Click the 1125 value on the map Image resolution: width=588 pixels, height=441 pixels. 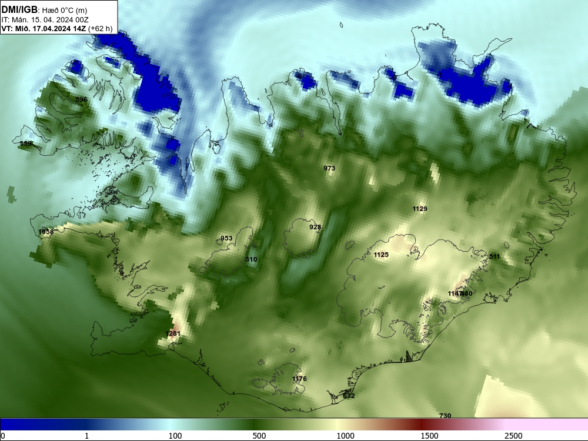(x=381, y=255)
